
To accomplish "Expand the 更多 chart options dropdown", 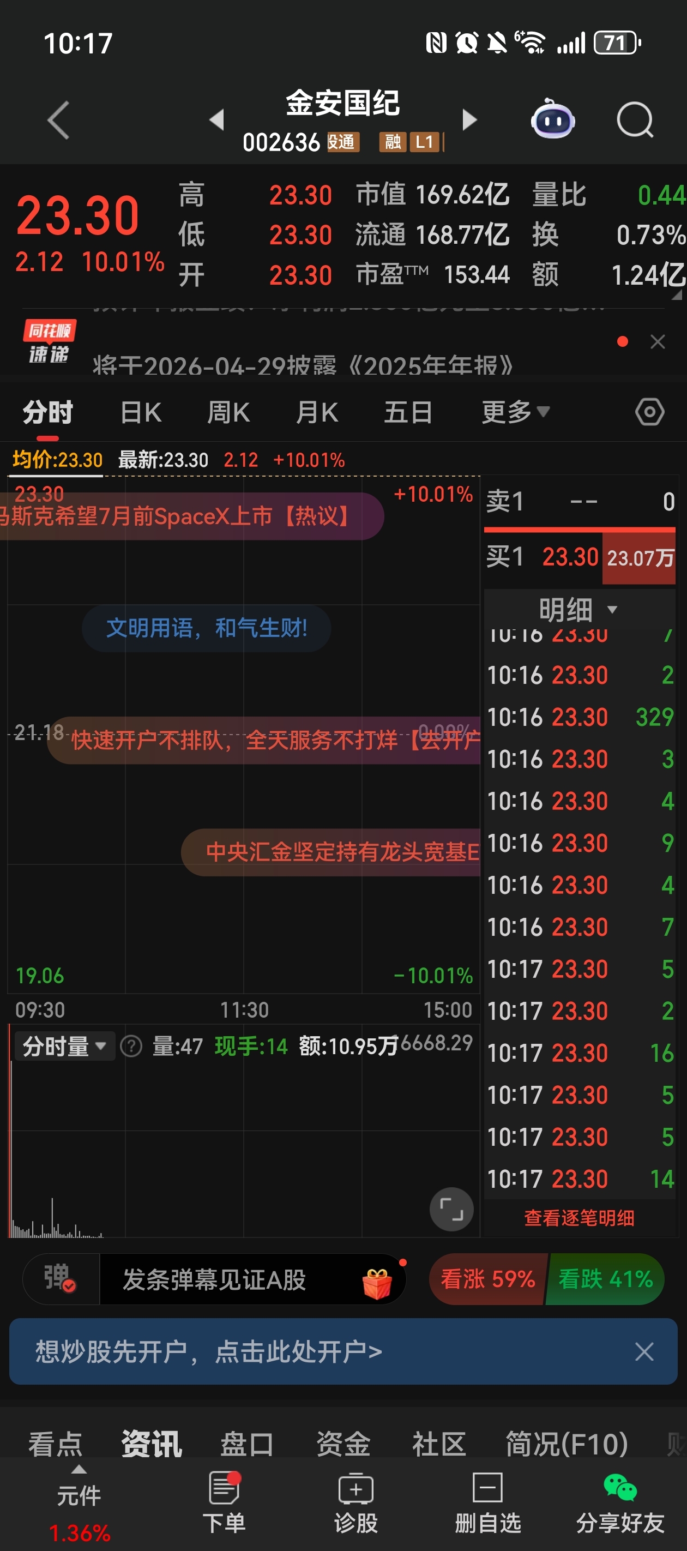I will [515, 412].
